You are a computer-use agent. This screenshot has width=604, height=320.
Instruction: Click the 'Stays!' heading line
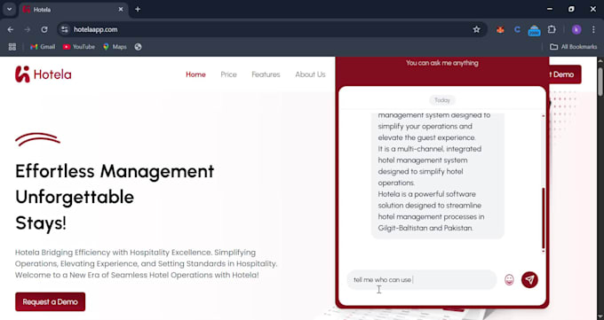[x=41, y=223]
